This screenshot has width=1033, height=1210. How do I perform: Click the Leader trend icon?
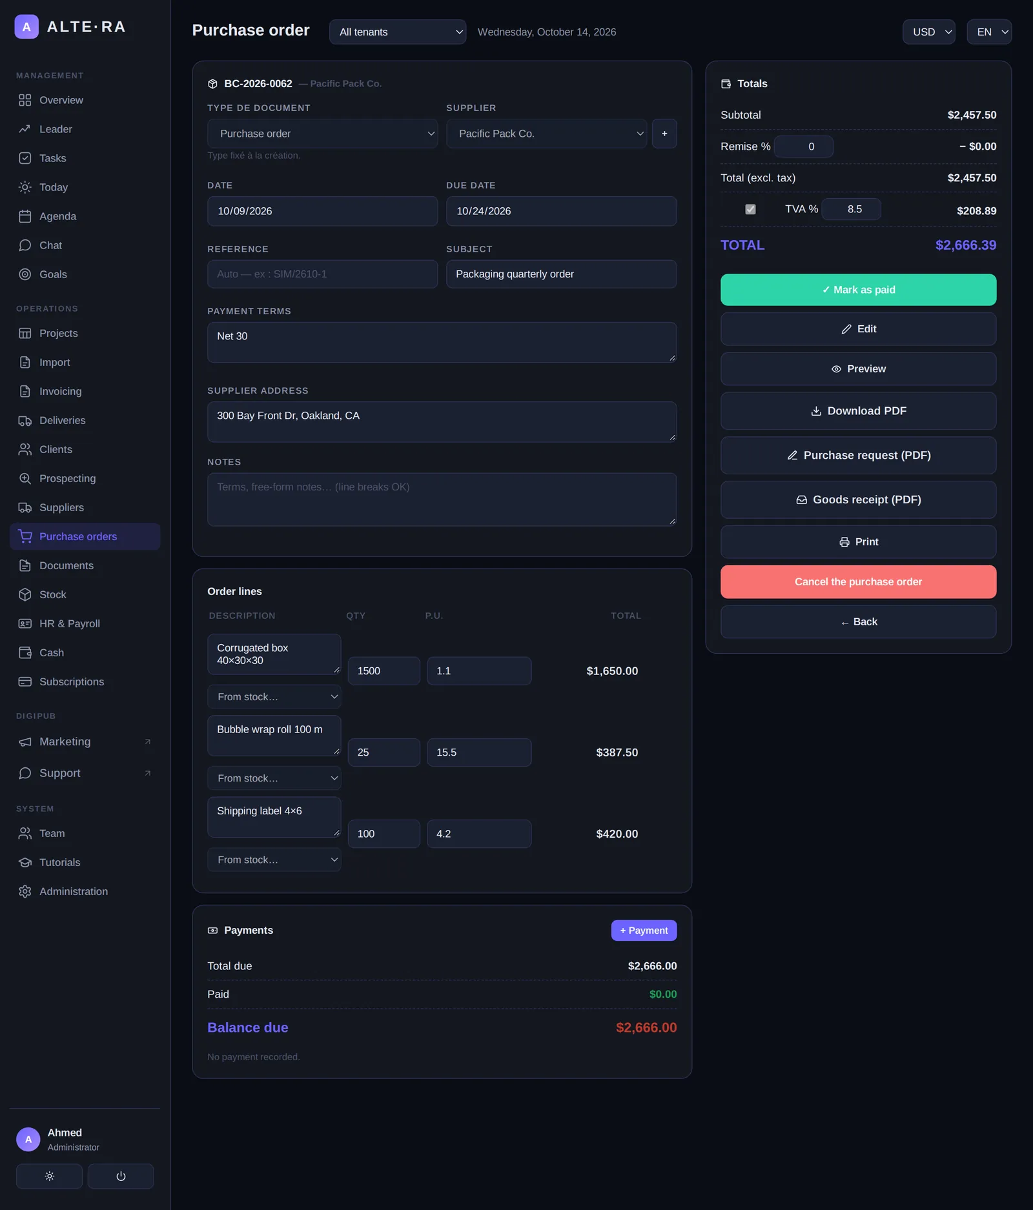click(x=25, y=129)
